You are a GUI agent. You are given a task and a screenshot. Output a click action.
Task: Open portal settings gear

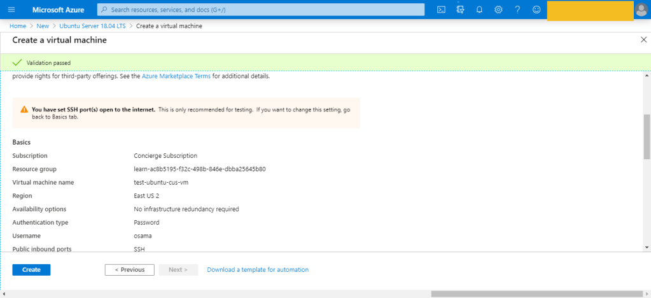tap(498, 10)
